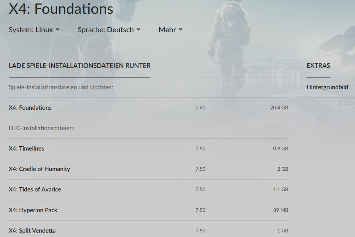Switch to the Extras tab
355x237 pixels.
click(x=318, y=65)
